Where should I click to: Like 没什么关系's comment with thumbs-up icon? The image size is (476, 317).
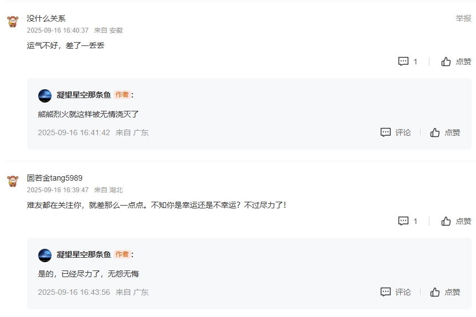coord(446,62)
